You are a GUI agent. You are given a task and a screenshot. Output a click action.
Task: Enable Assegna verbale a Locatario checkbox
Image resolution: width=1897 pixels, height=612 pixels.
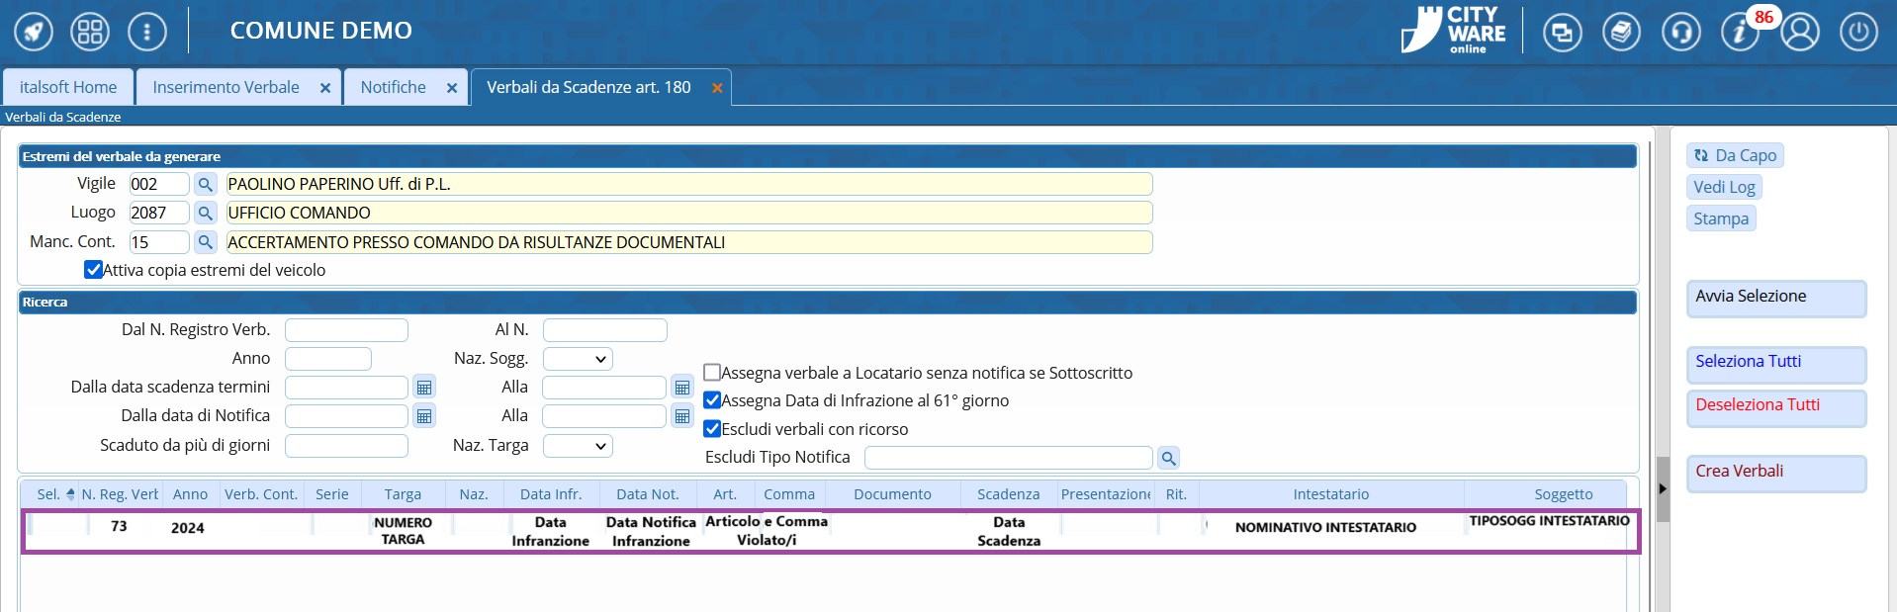[x=712, y=373]
